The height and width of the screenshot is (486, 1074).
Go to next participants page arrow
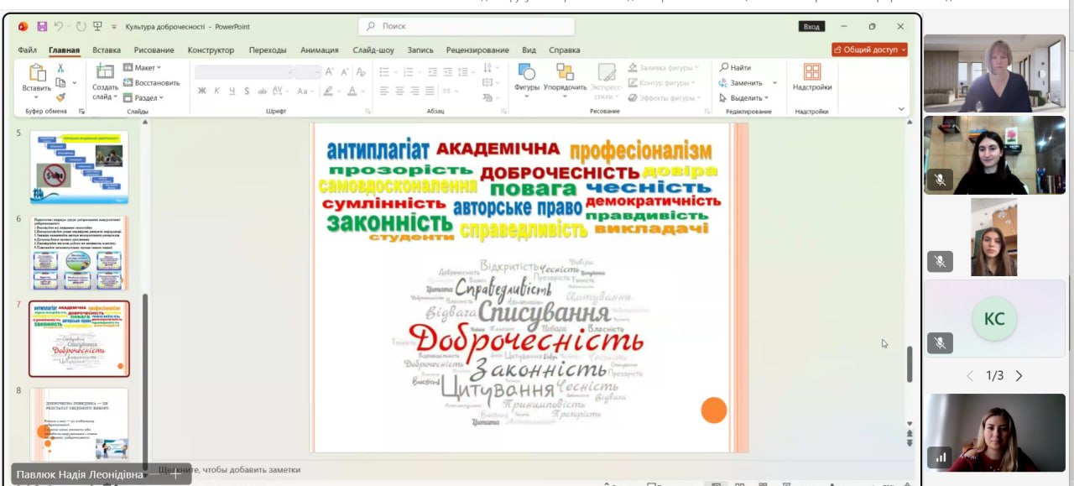[x=1019, y=375]
